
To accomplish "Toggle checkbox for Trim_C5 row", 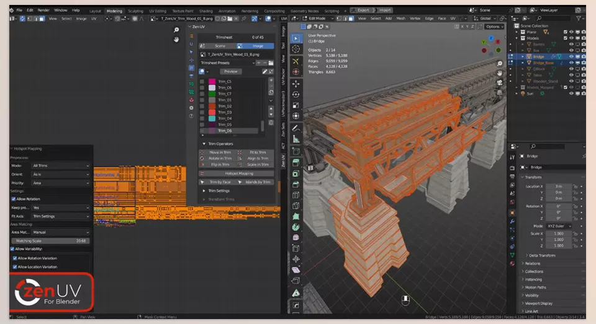I will (x=202, y=81).
